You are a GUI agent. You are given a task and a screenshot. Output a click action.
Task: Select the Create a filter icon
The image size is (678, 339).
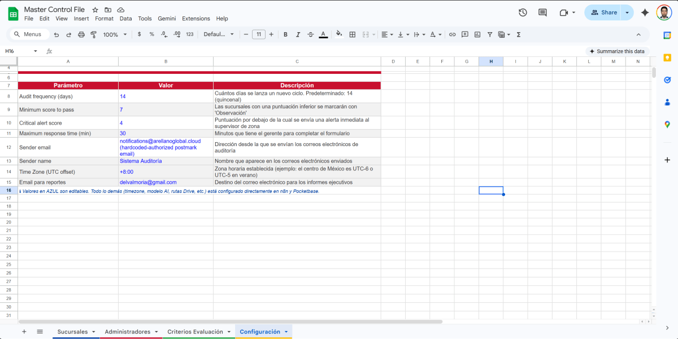490,34
